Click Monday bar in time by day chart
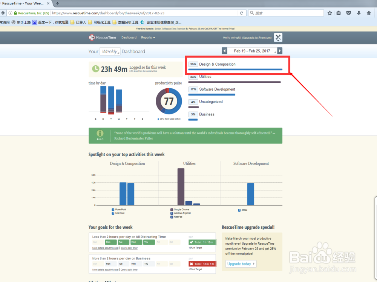 click(x=103, y=99)
